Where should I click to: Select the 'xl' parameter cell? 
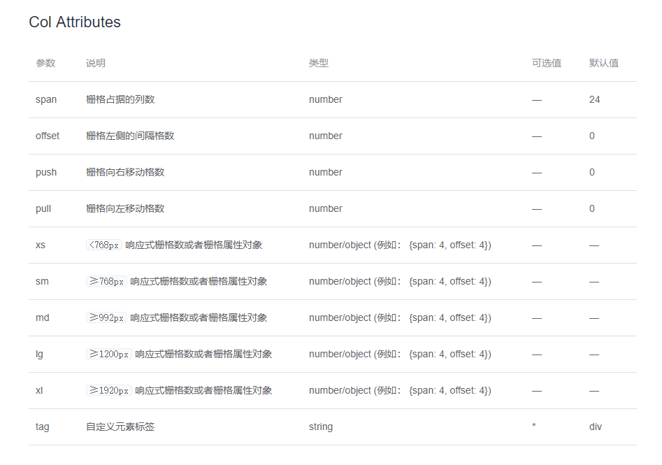coord(39,390)
